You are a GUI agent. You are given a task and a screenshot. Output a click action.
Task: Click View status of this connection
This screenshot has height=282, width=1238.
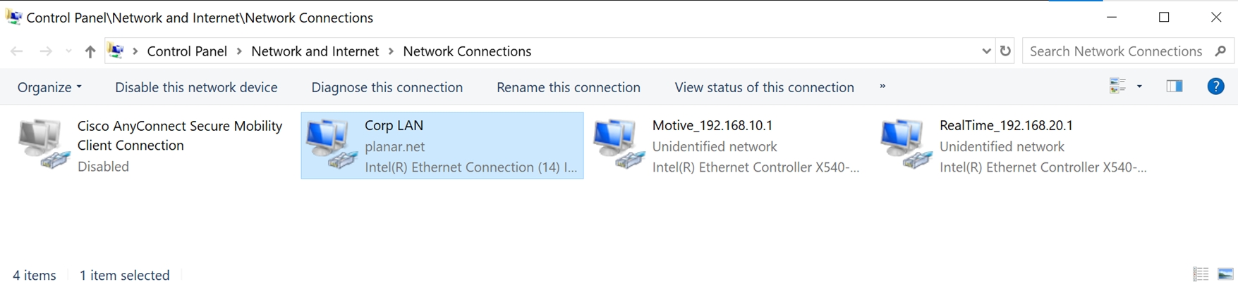coord(764,87)
